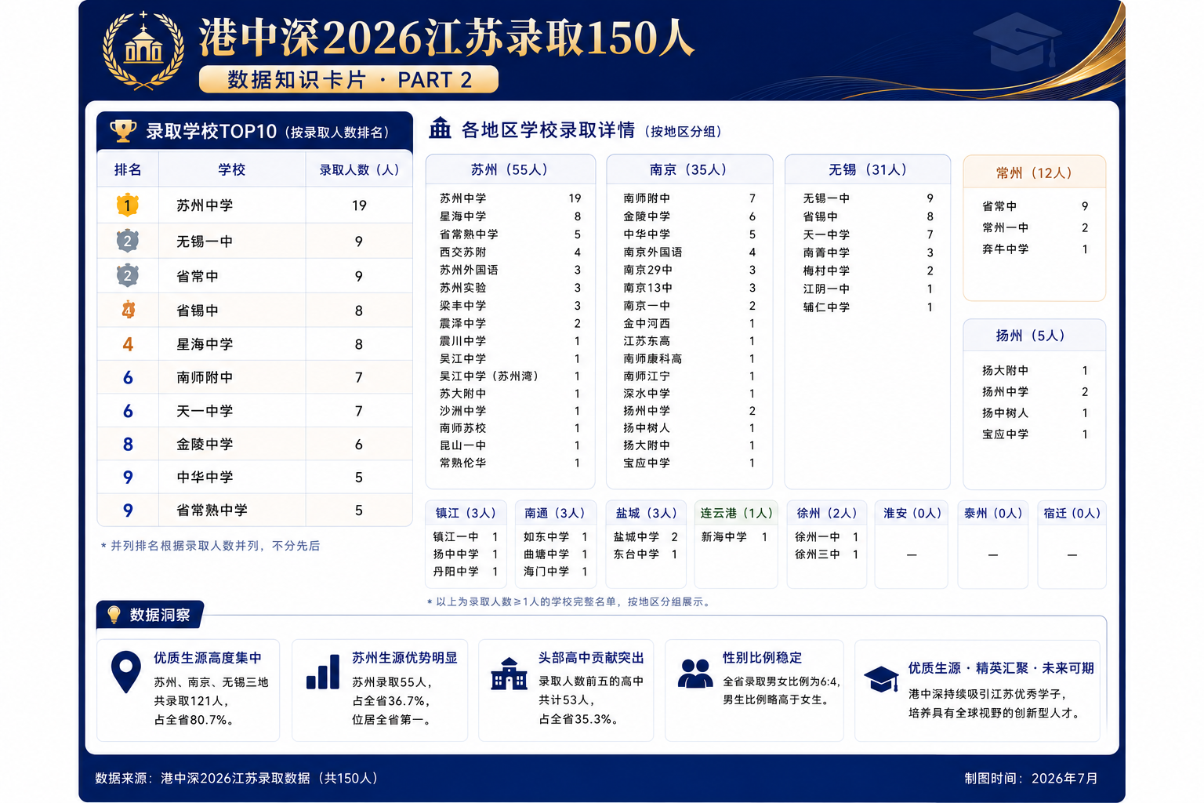Click 溧水中学 in the 南京 list
Image resolution: width=1204 pixels, height=803 pixels.
[x=647, y=394]
